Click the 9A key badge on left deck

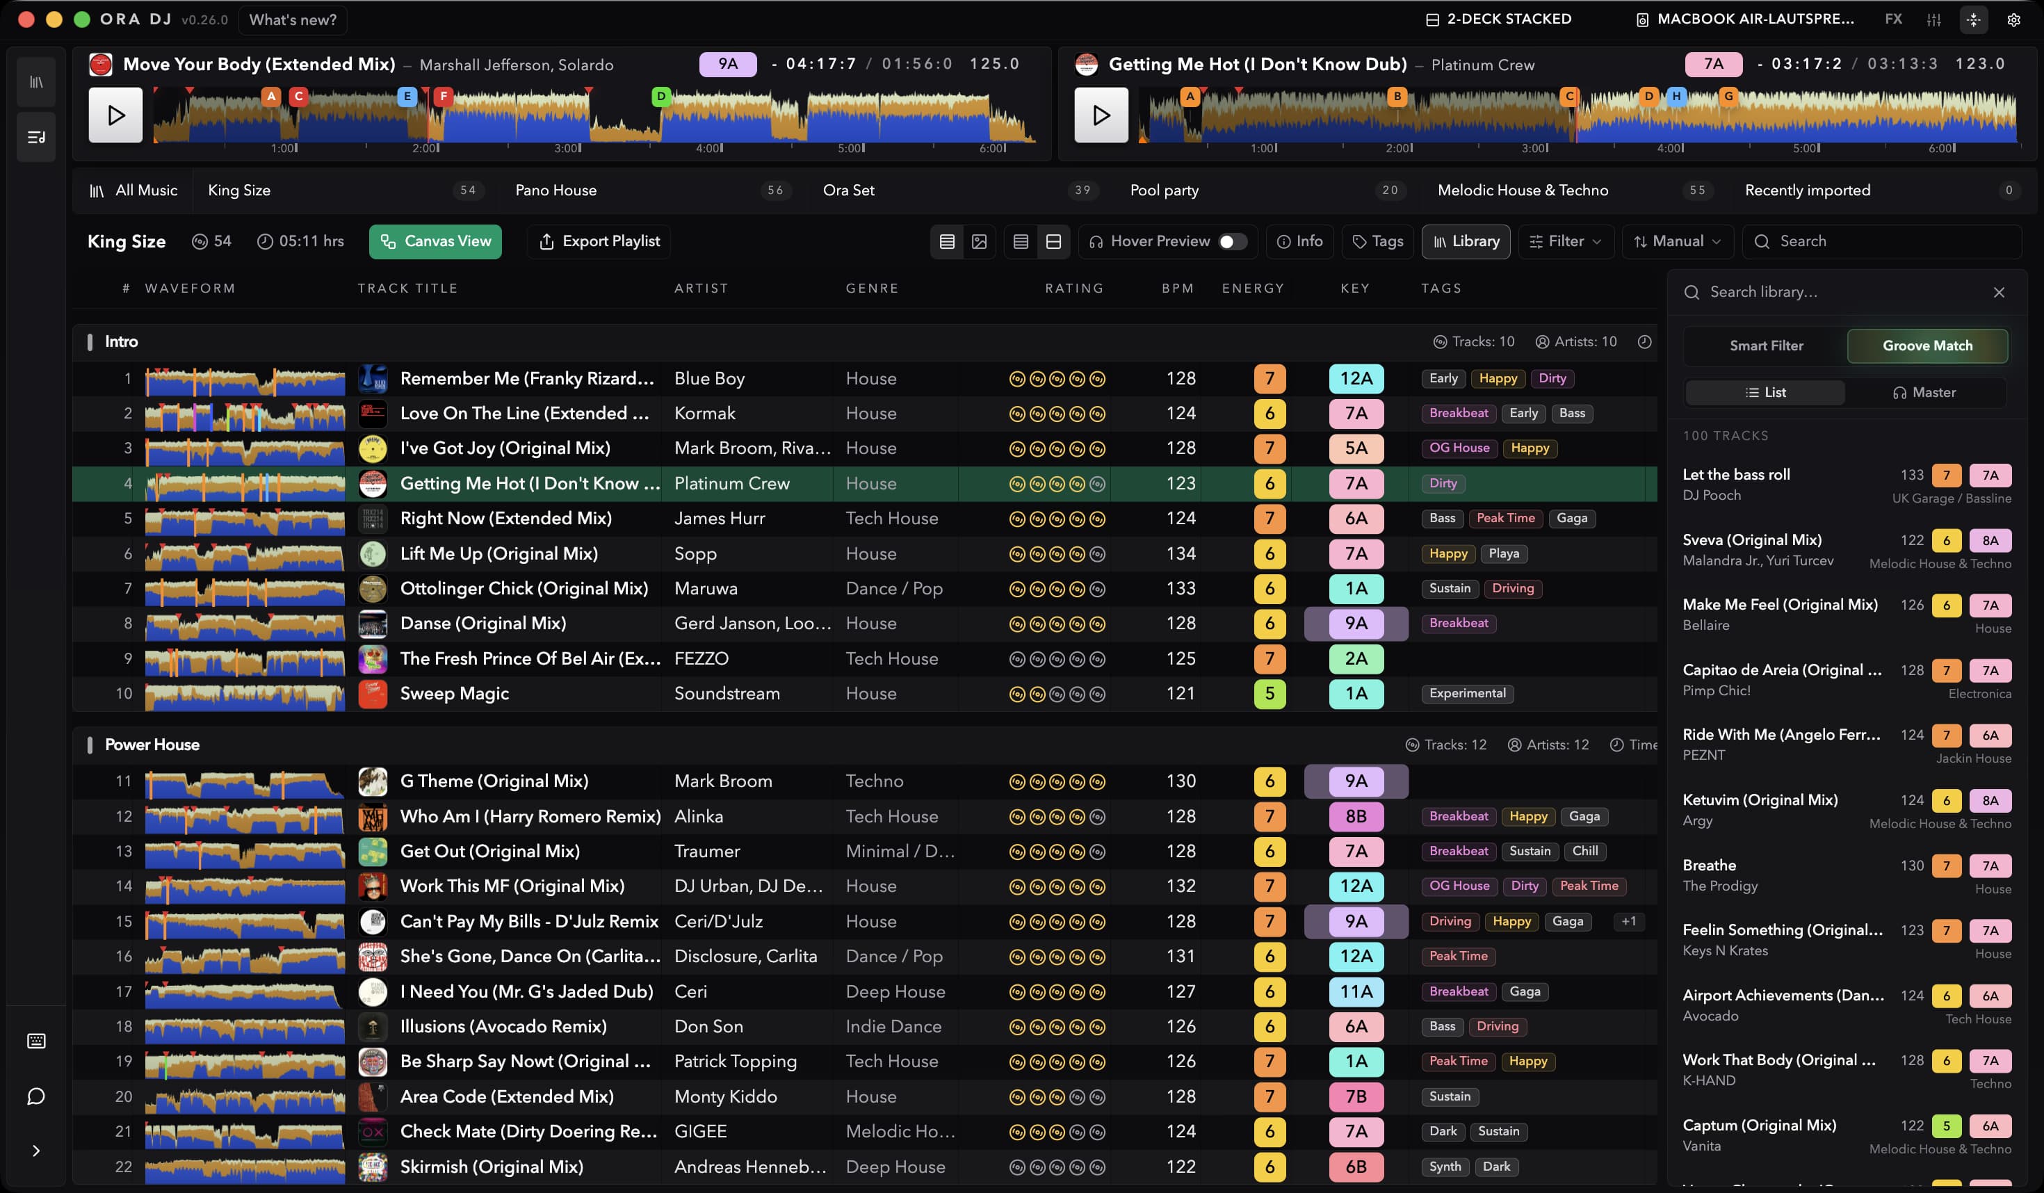click(727, 64)
